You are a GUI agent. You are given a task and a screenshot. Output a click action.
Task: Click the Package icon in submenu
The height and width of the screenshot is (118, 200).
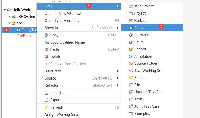click(x=131, y=21)
